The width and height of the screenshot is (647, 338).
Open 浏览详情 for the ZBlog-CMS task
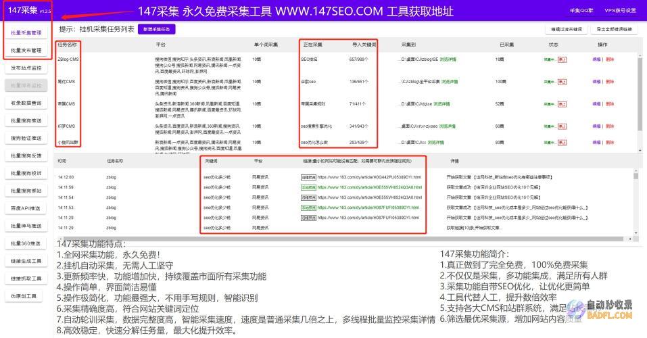coord(448,59)
